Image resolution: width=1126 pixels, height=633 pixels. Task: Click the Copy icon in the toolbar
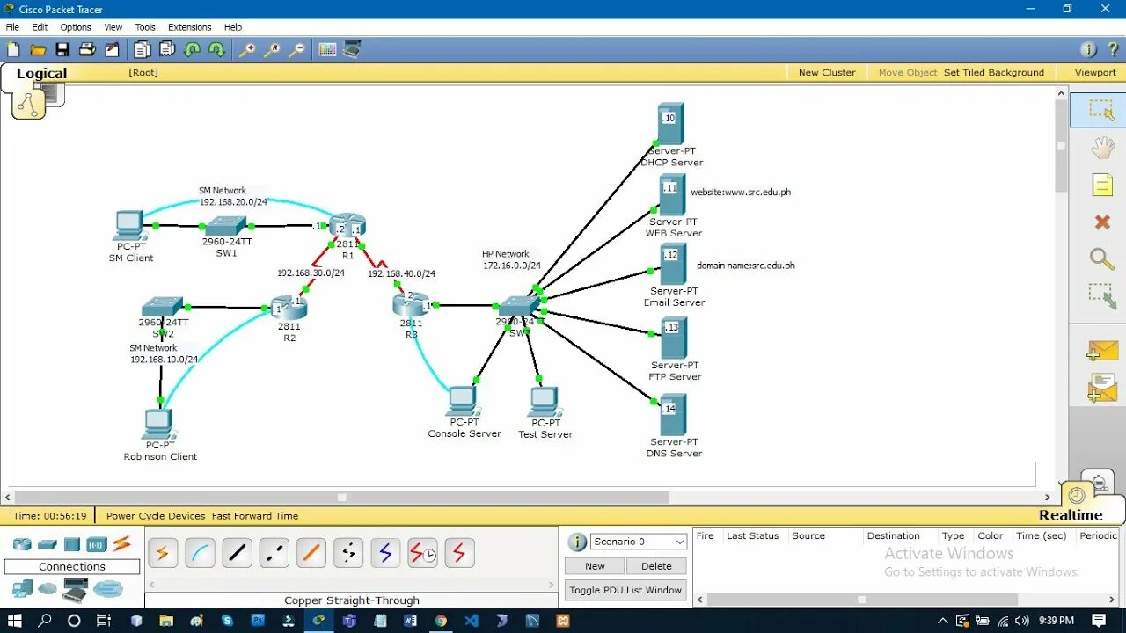[x=143, y=50]
